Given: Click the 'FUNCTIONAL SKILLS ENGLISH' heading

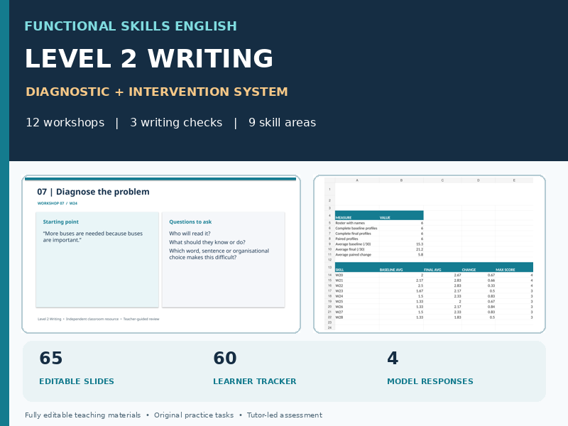Looking at the screenshot, I should (x=131, y=26).
